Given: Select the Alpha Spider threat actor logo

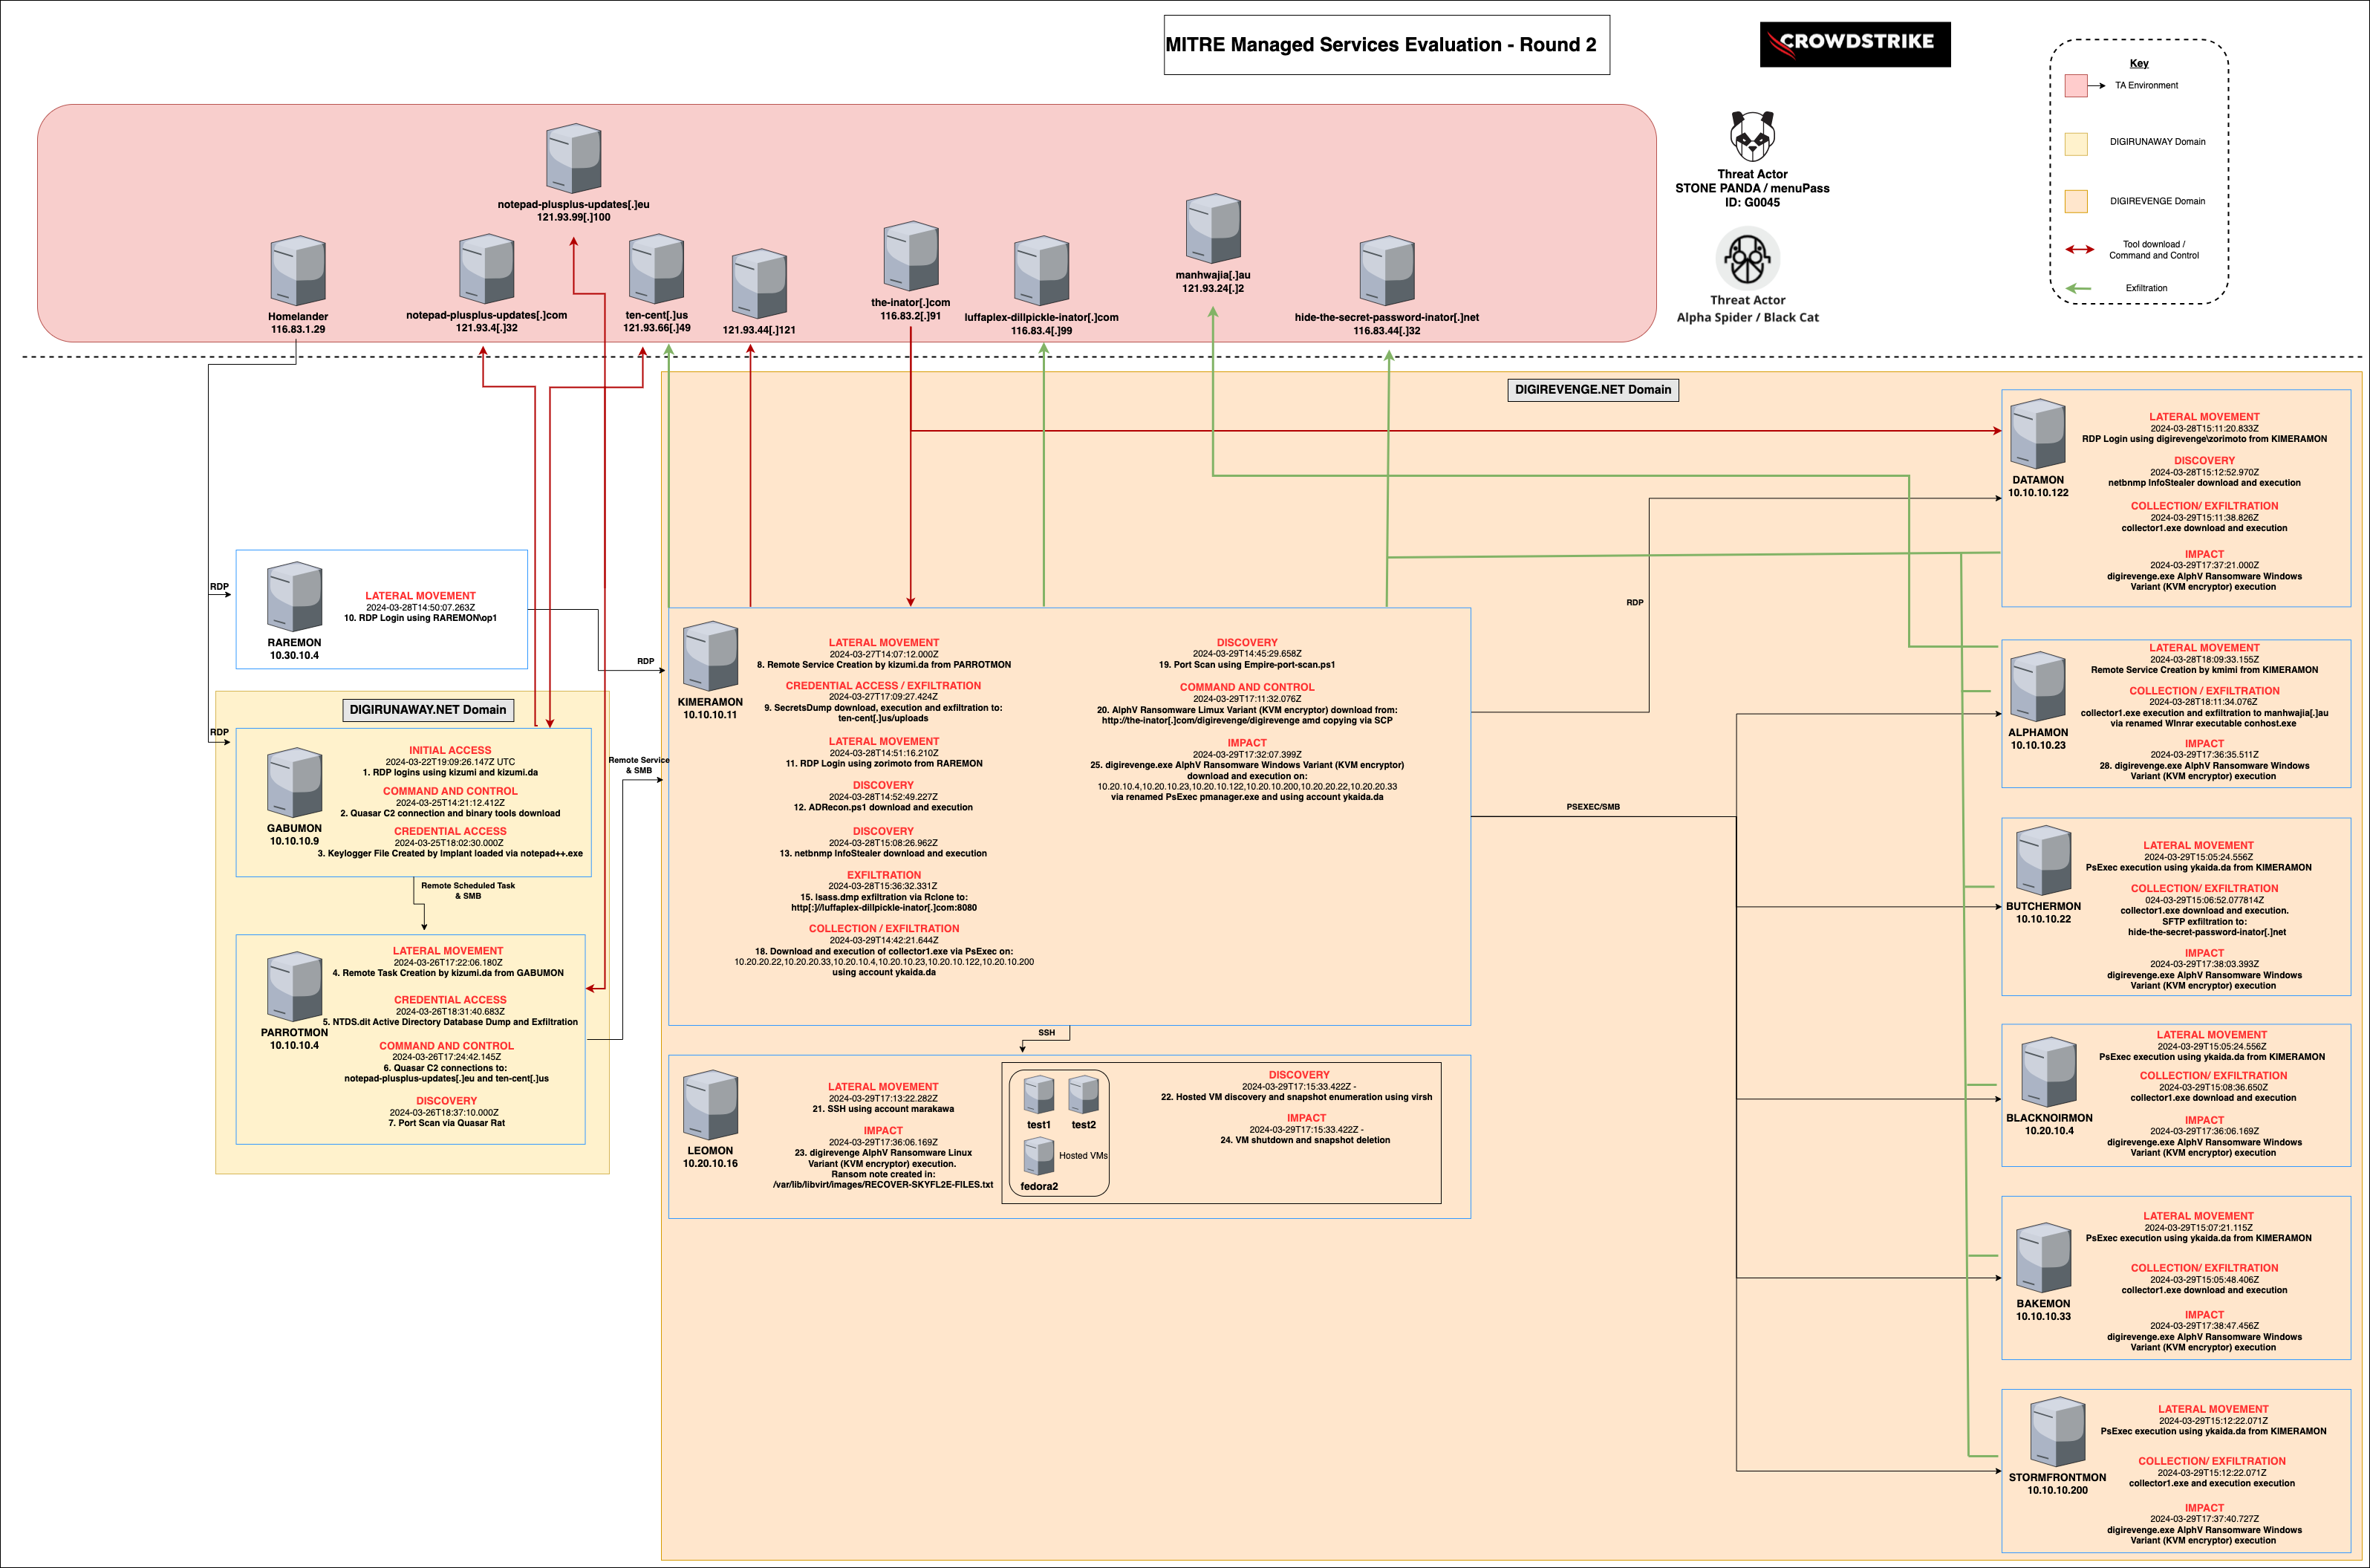Looking at the screenshot, I should point(1747,258).
